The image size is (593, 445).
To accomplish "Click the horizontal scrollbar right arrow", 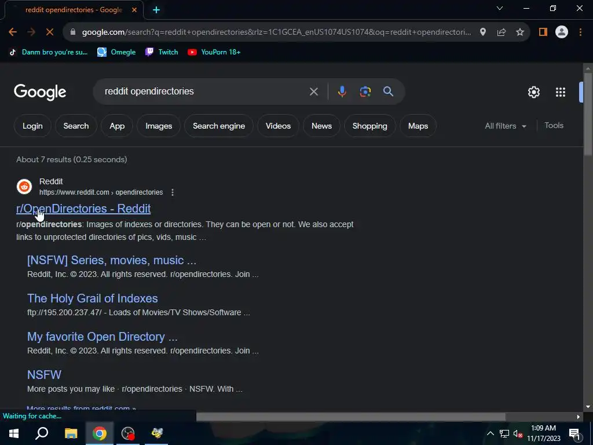I will click(578, 417).
